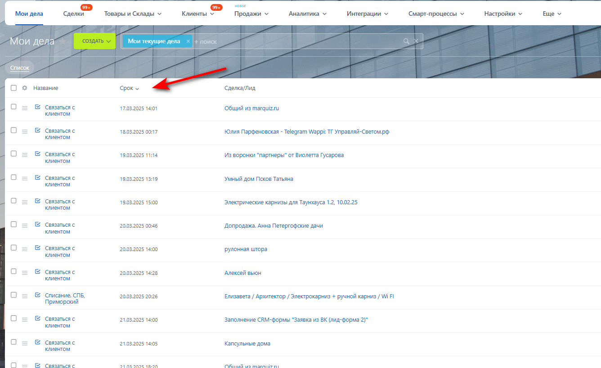This screenshot has width=601, height=368.
Task: Open deal 'Допродажа. Анна Петергофские дачи'
Action: 274,226
